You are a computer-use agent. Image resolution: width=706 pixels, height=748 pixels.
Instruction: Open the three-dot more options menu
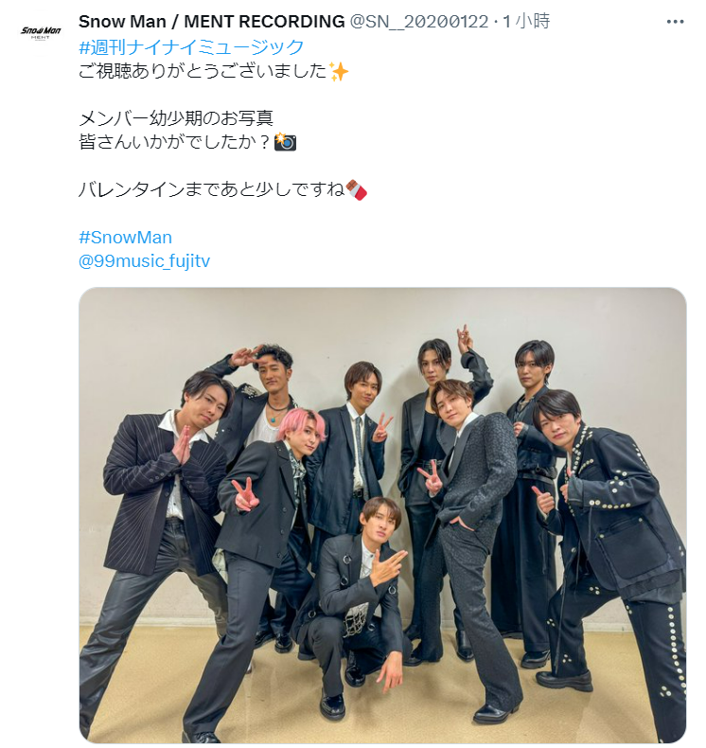(x=675, y=22)
